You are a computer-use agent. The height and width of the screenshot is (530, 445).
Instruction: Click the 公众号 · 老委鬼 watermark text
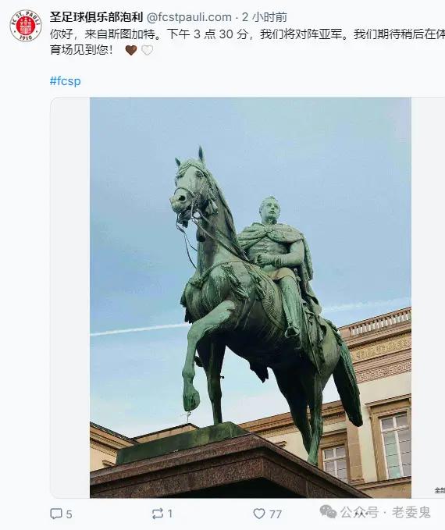tap(386, 512)
